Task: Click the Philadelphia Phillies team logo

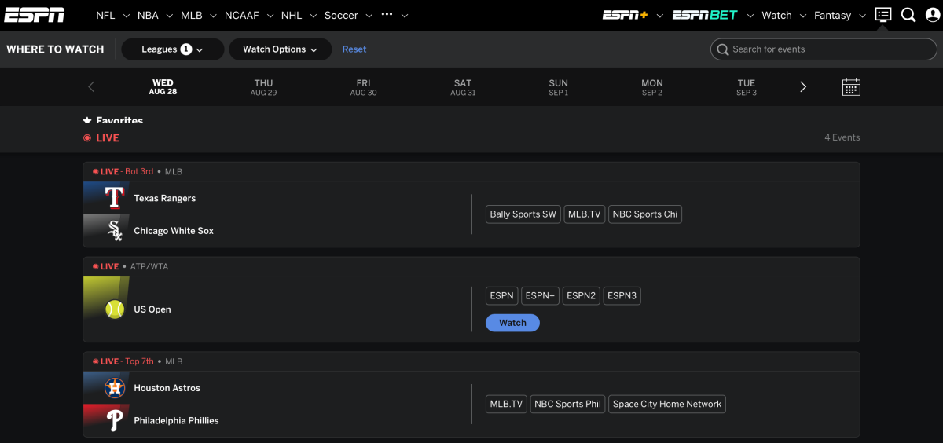Action: pyautogui.click(x=115, y=420)
